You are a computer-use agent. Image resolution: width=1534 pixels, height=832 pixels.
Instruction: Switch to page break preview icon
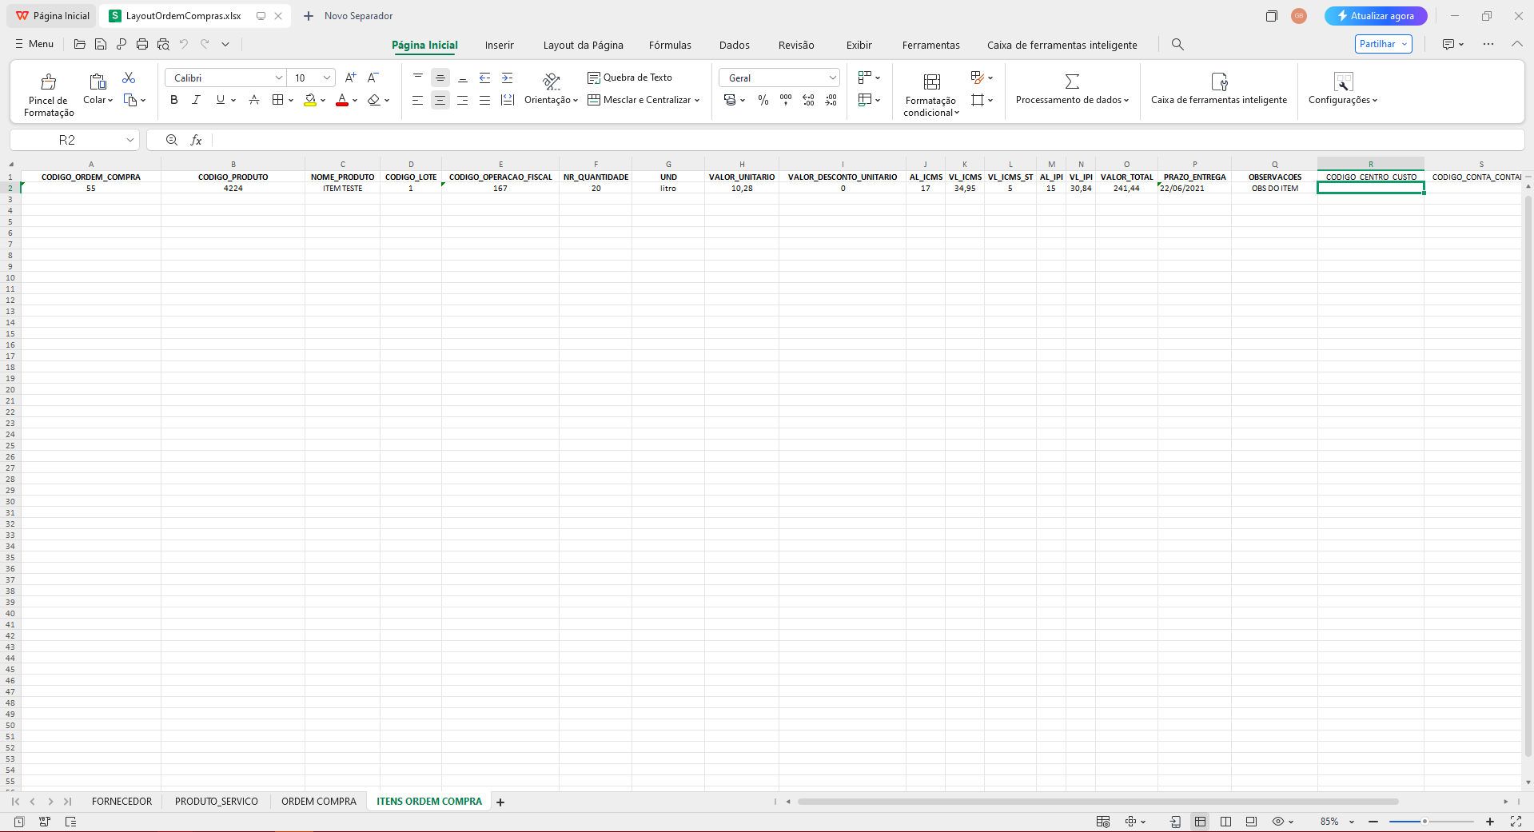pos(1225,822)
